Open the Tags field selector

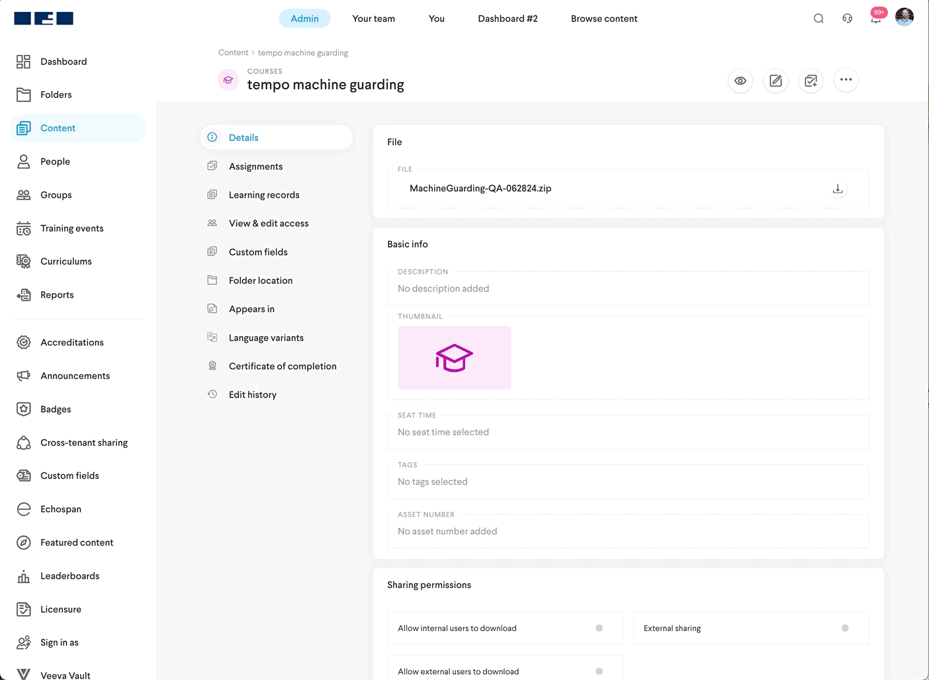(627, 482)
